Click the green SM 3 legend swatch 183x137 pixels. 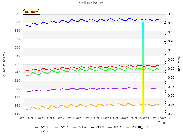(x=74, y=127)
